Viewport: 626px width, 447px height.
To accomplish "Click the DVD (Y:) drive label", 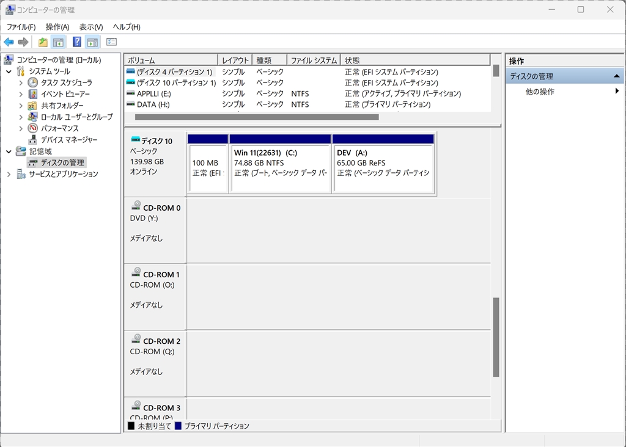I will click(x=144, y=218).
